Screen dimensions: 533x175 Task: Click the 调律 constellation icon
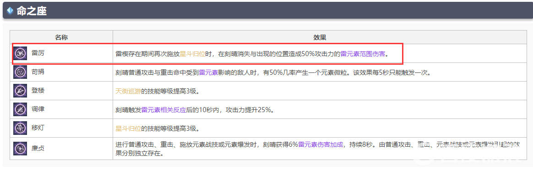[x=20, y=109]
